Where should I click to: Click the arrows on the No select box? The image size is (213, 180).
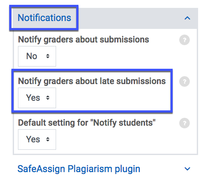pos(48,56)
